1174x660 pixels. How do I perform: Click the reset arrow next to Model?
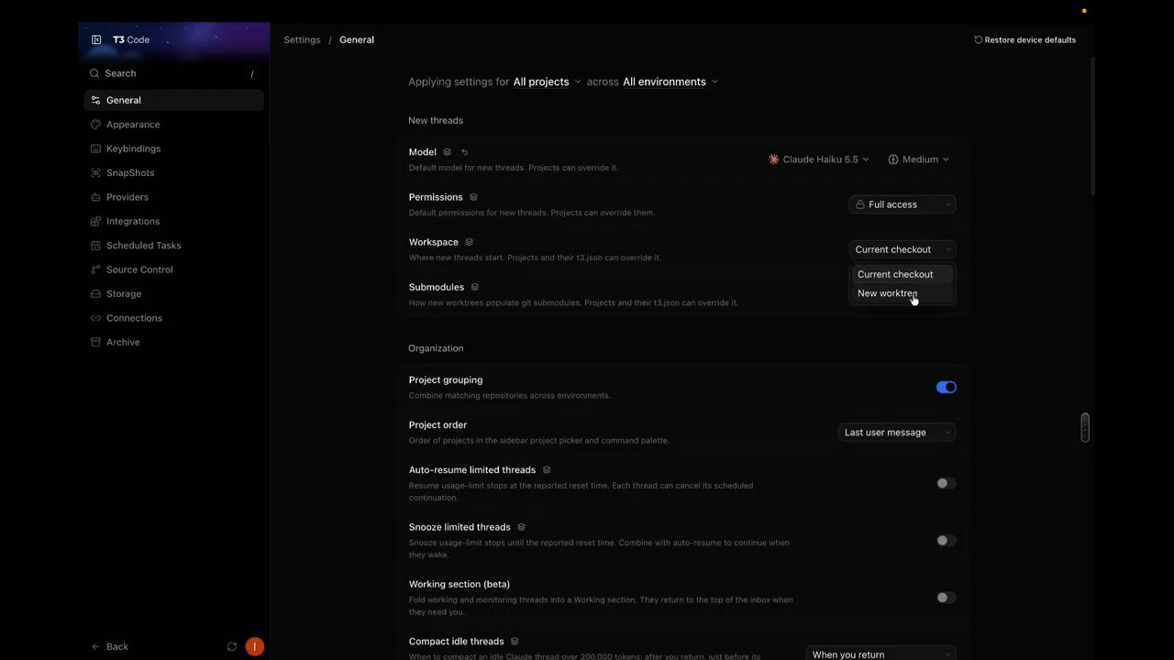[x=464, y=152]
